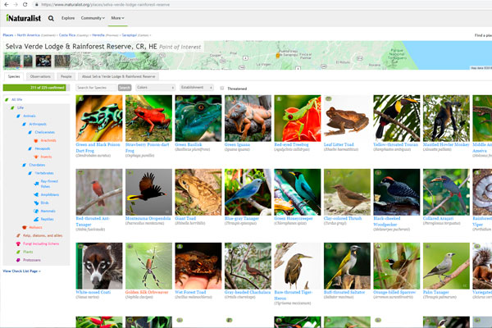Open the Establishment filter dropdown

point(197,87)
